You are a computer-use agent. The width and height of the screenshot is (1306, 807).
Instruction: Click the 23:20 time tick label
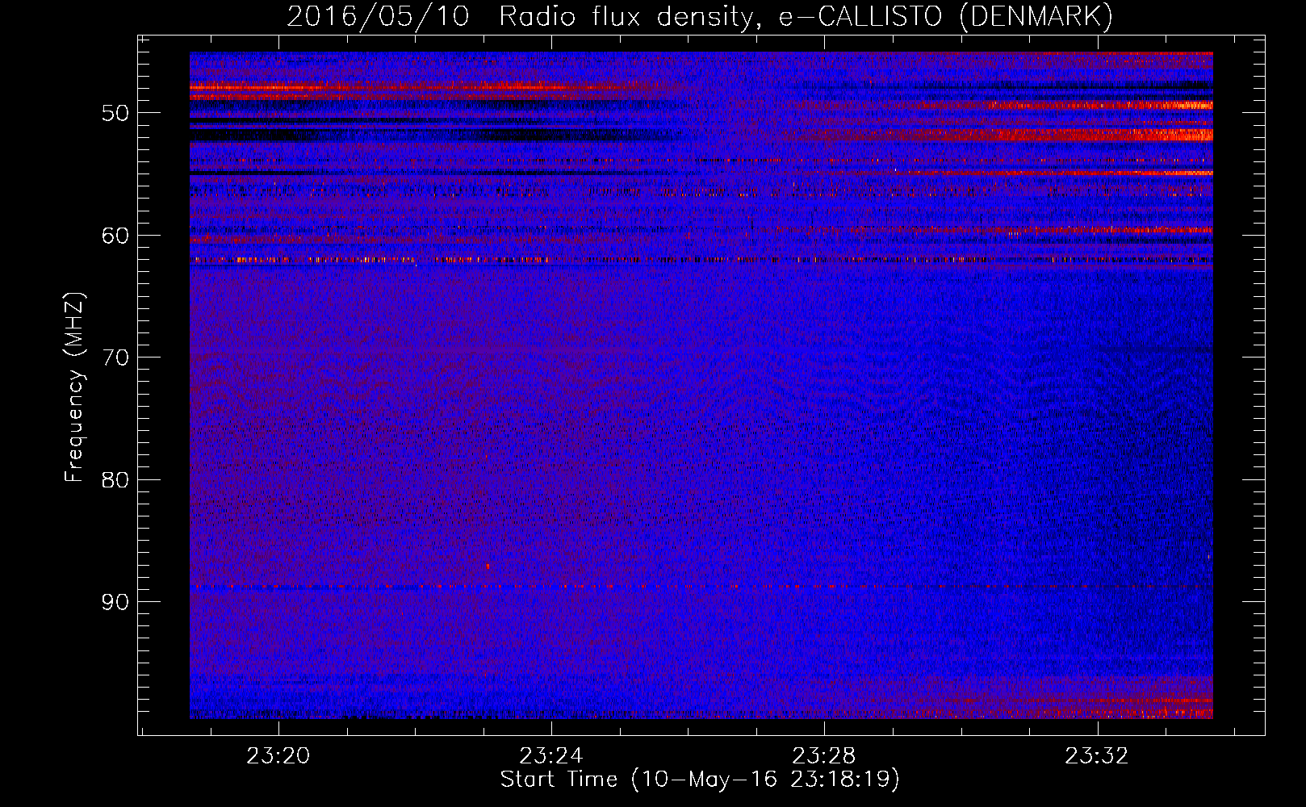pos(278,756)
